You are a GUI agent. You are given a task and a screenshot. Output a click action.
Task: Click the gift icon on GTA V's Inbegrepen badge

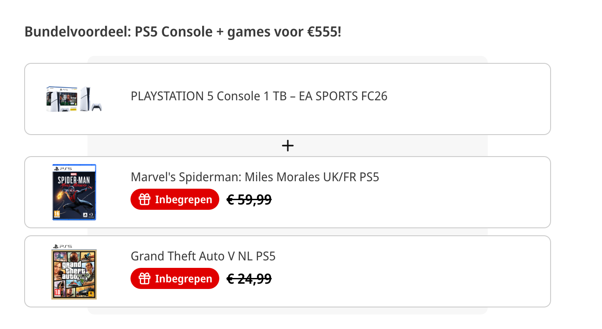(x=143, y=278)
